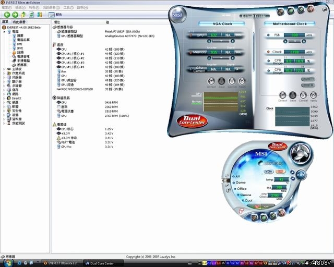Open the 報告(R) Report menu
Screen dimensions: 334x267
34,8
